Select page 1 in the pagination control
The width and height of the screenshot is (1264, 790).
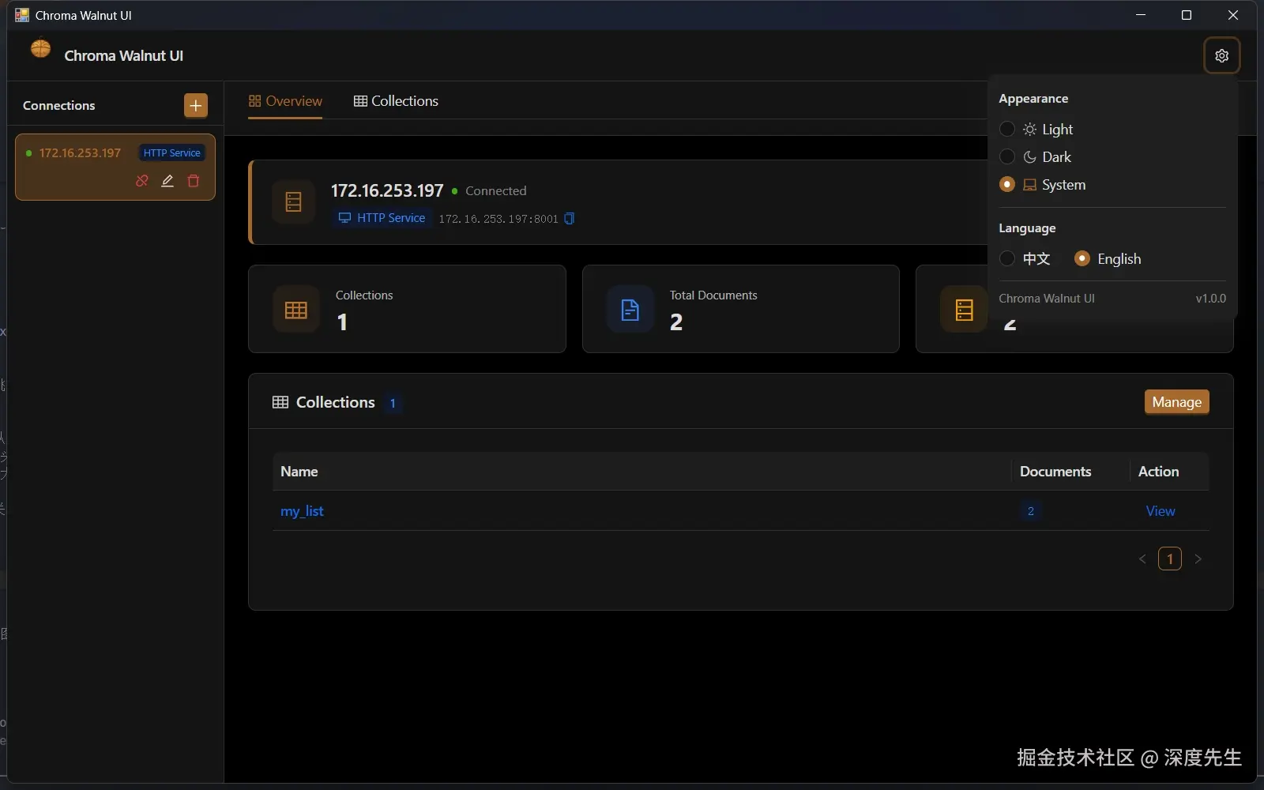click(1169, 559)
